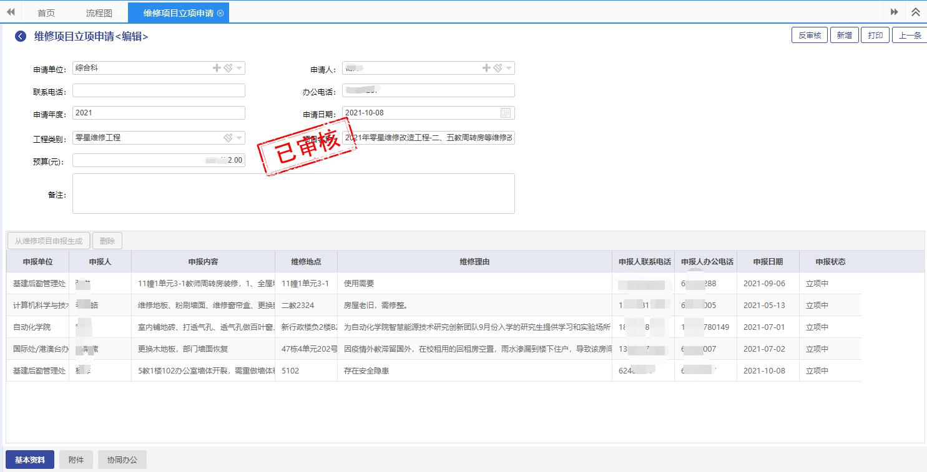Switch to the 流程图 tab
The image size is (927, 472).
click(x=99, y=13)
